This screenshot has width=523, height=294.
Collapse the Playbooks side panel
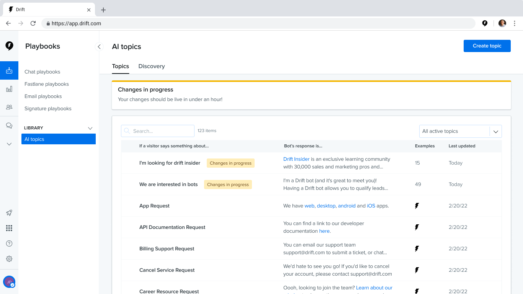pos(99,47)
